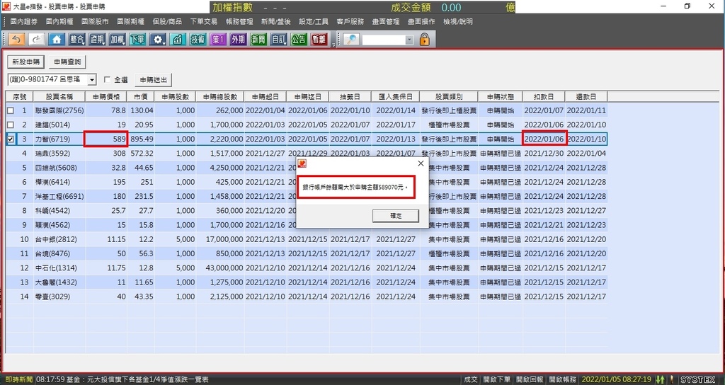Screen dimensions: 725x385
Task: Open the 客戶服務 menu
Action: click(x=350, y=21)
